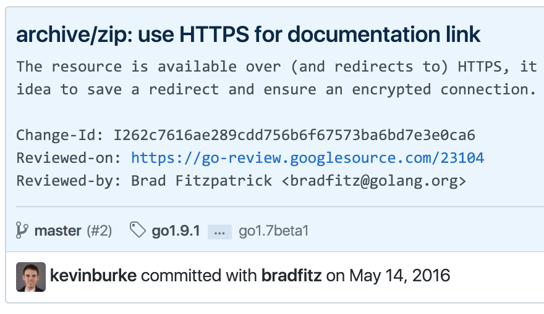Click the 'The resource is available' description line
The height and width of the screenshot is (314, 544).
(x=276, y=67)
